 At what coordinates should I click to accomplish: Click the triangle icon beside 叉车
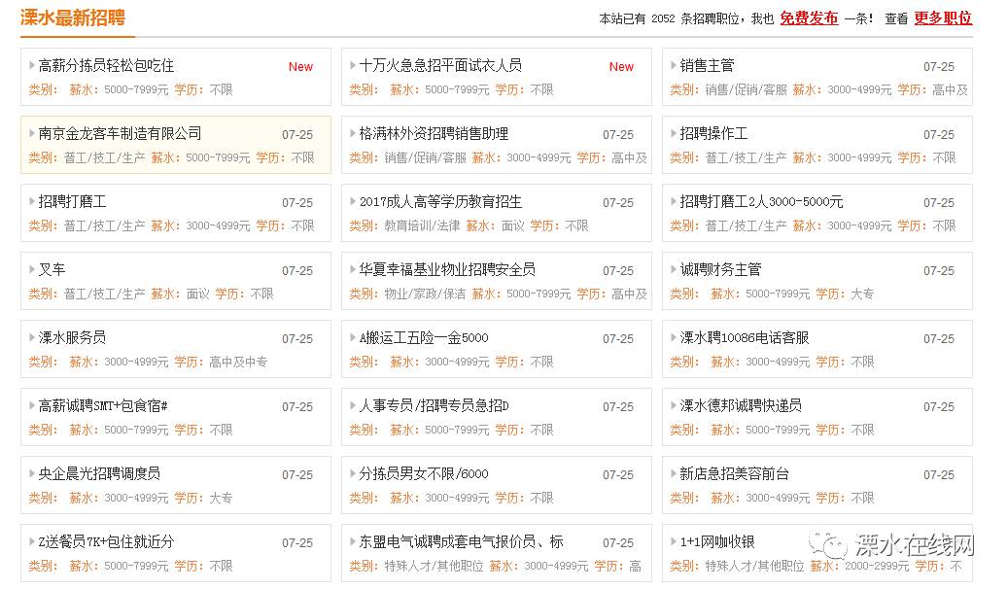(33, 270)
